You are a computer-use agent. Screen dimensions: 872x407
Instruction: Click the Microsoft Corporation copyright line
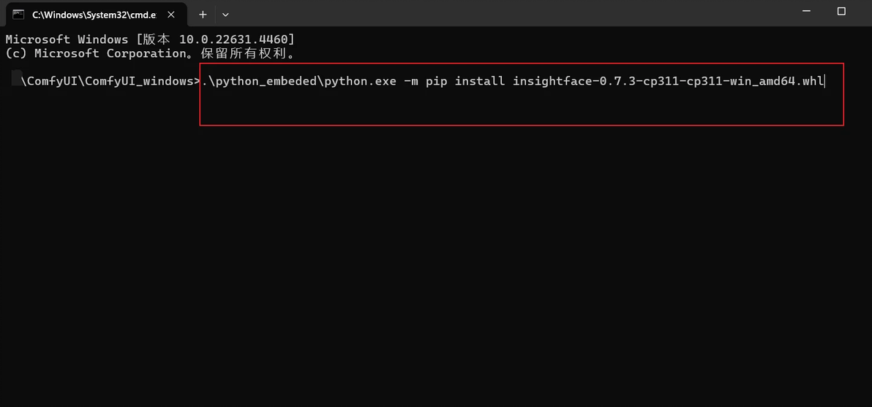pos(150,53)
